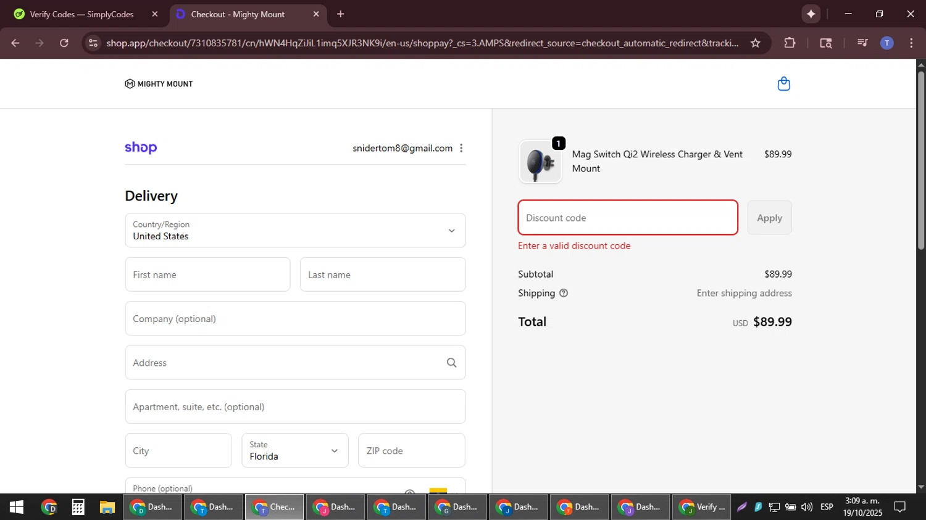This screenshot has height=520, width=926.
Task: Click the 'Enter shipping address' text
Action: point(744,293)
